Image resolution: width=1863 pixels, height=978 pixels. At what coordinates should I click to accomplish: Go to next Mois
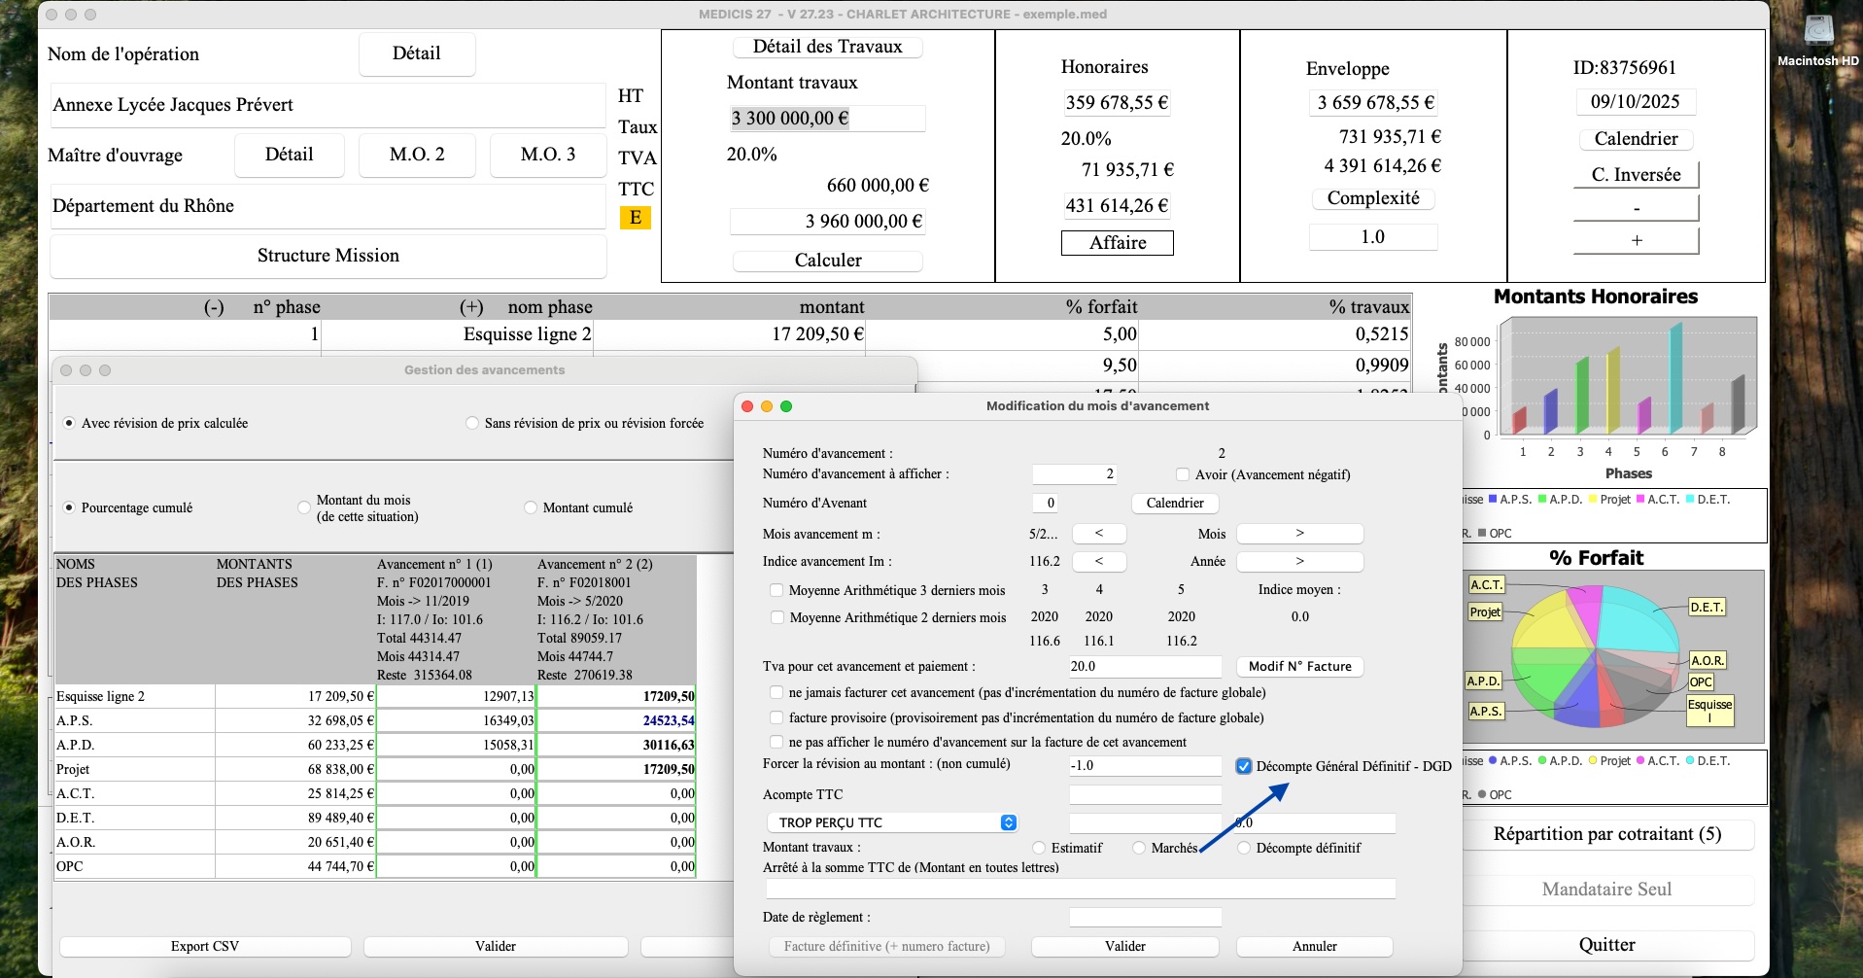pyautogui.click(x=1299, y=534)
